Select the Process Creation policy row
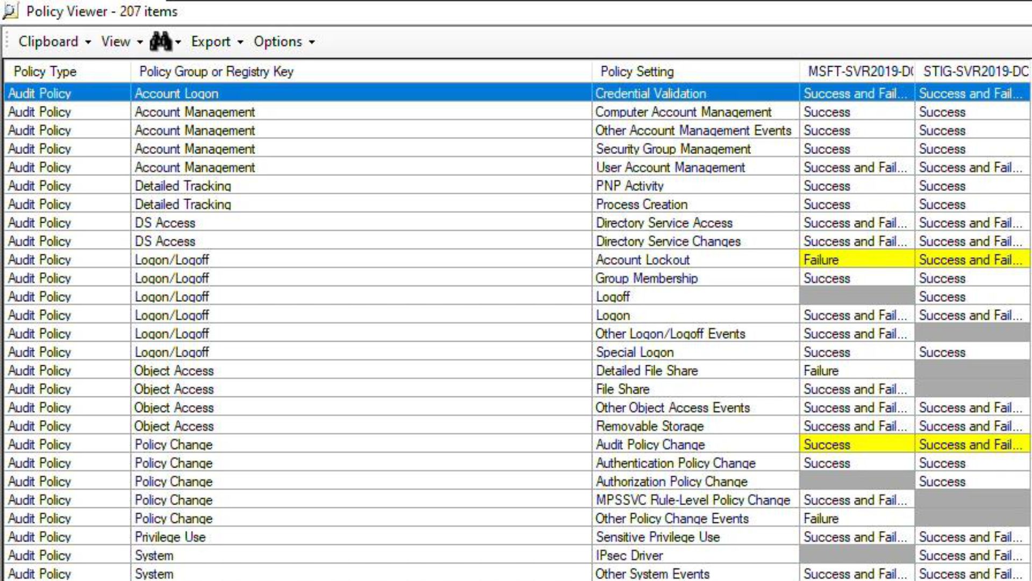 click(x=641, y=204)
